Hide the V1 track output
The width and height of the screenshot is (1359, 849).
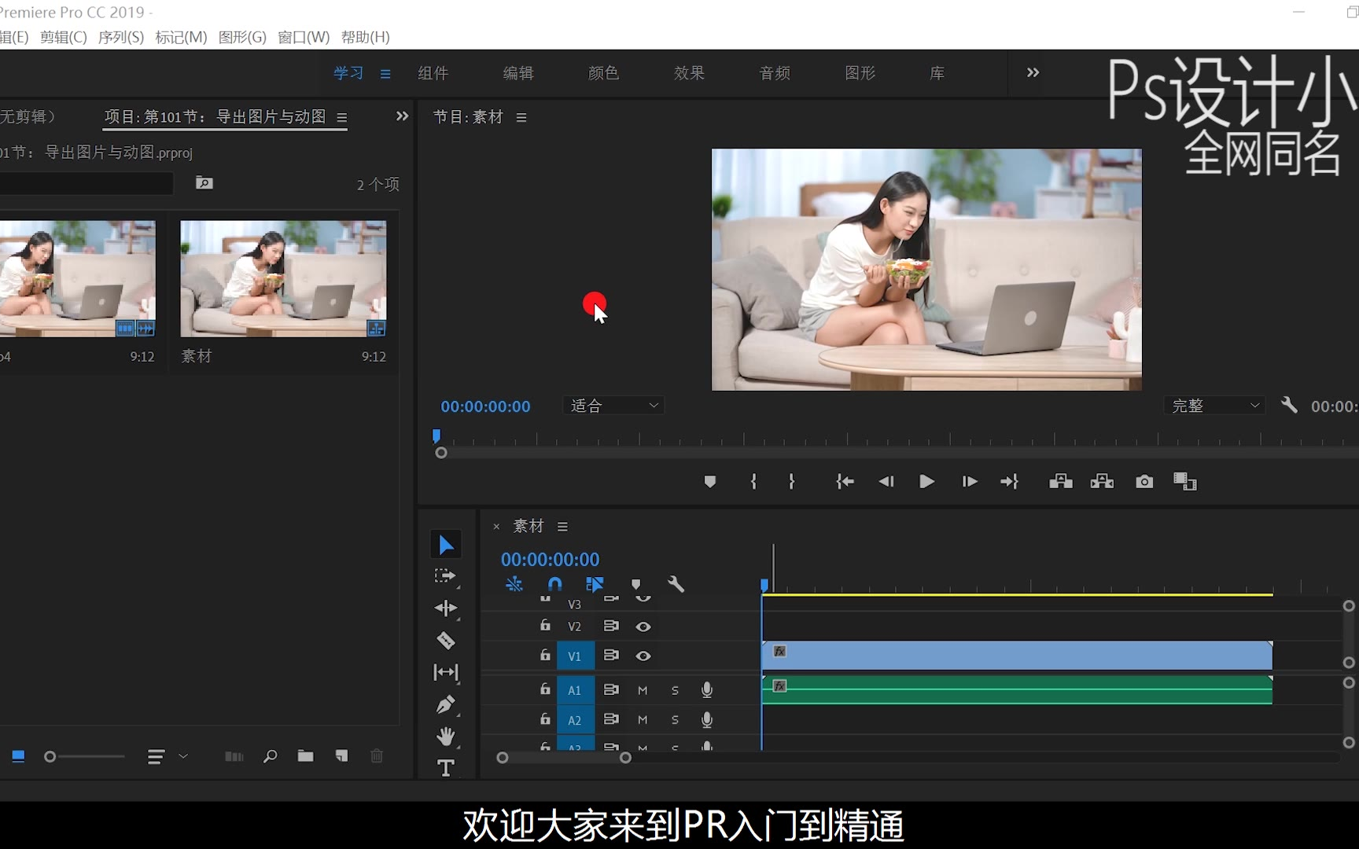pyautogui.click(x=643, y=656)
